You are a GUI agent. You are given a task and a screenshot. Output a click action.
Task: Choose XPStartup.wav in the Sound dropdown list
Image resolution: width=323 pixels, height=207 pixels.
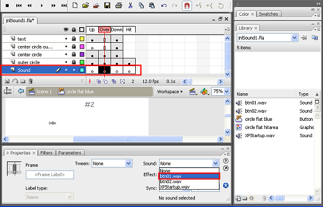[189, 187]
